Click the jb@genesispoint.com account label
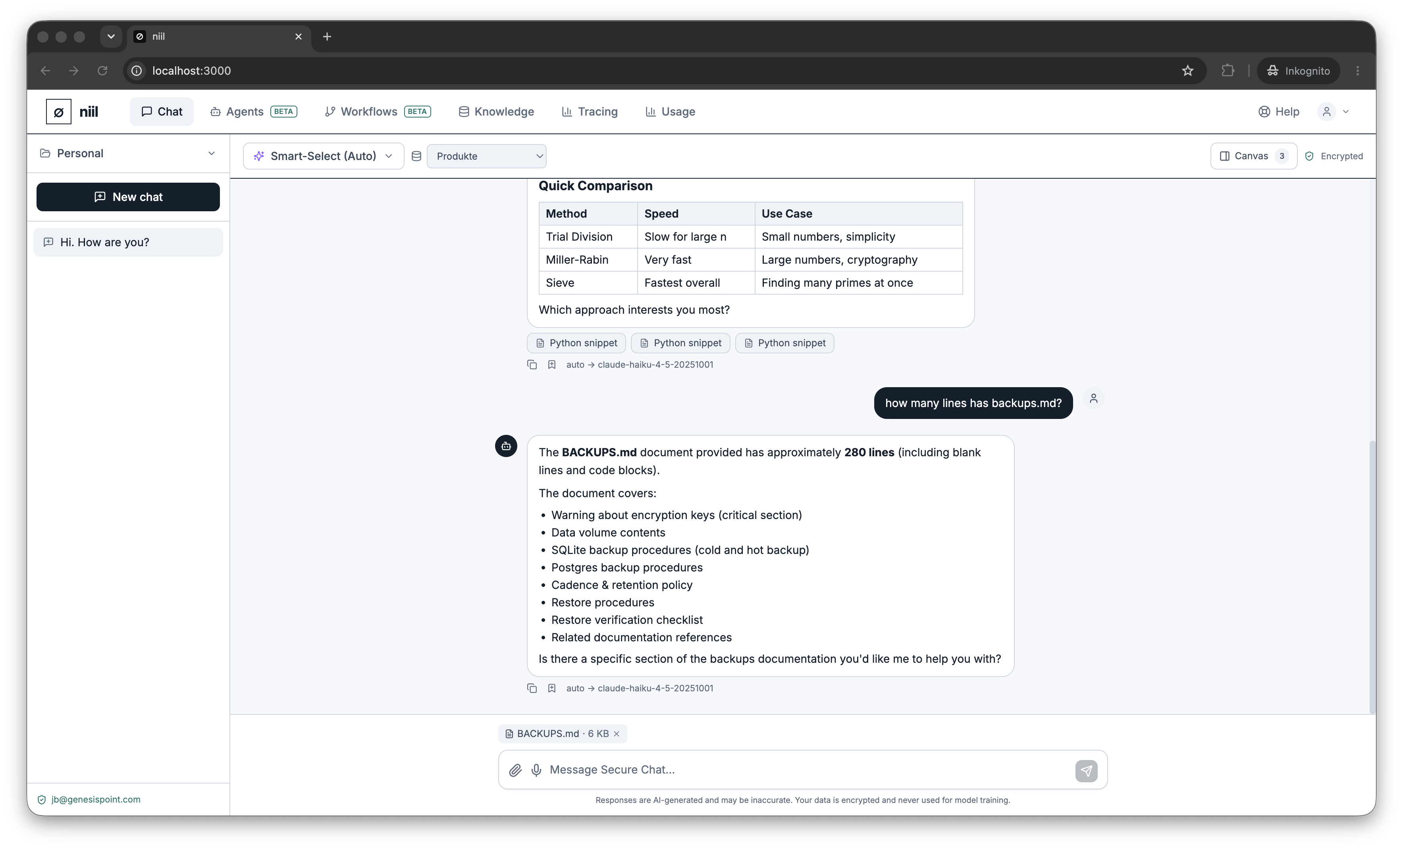This screenshot has width=1403, height=849. point(96,799)
